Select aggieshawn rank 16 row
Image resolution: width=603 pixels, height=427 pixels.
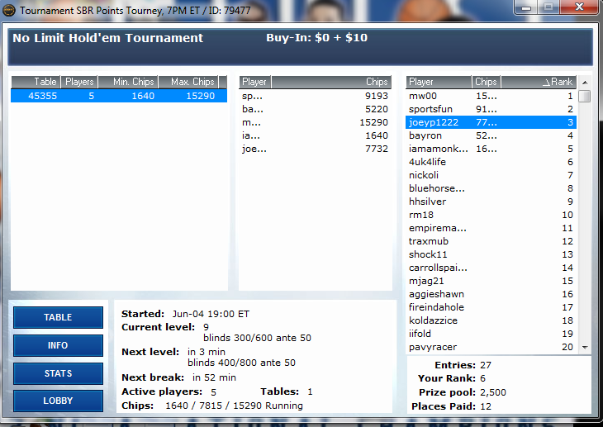click(491, 294)
